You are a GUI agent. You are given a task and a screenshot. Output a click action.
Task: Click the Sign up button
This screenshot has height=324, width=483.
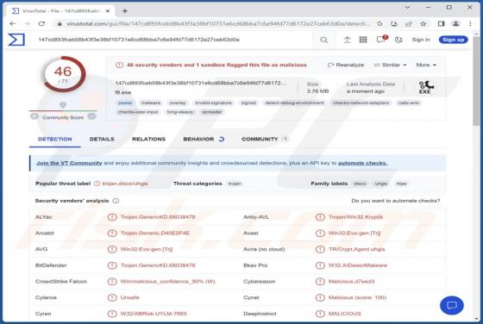pos(453,40)
